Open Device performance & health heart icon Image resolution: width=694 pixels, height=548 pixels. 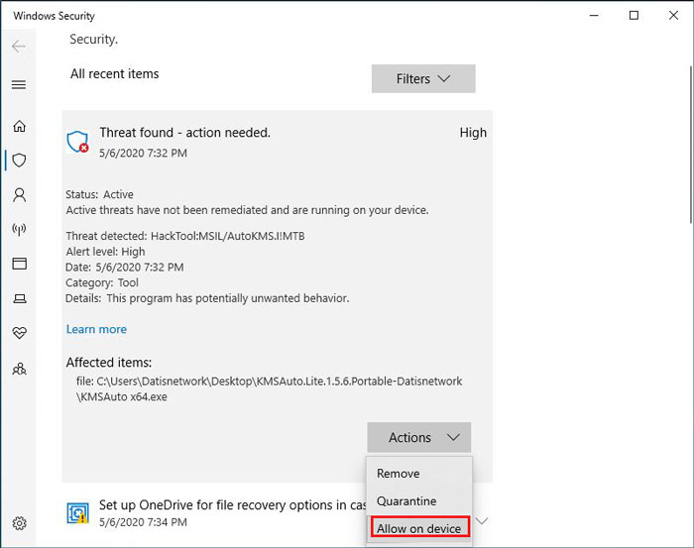19,333
